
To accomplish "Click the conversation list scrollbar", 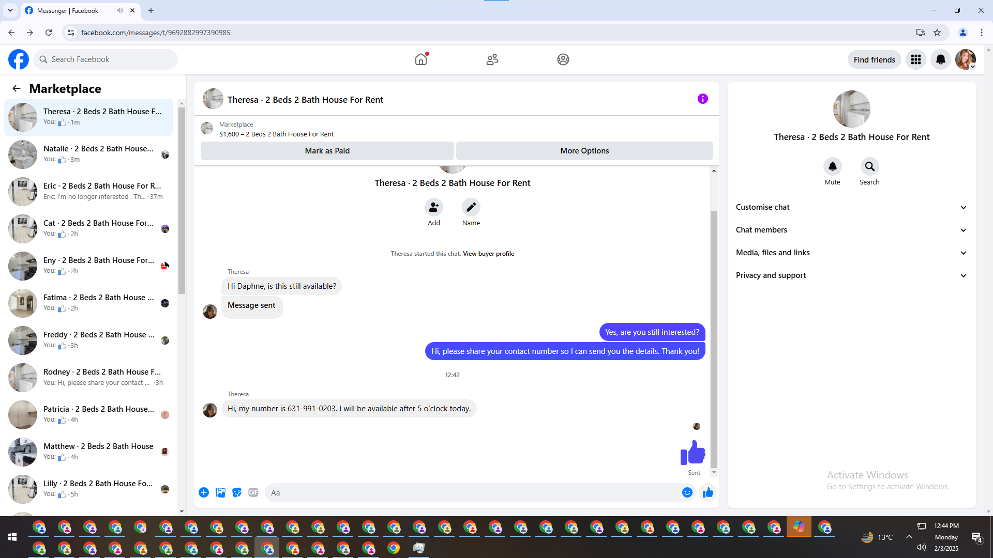I will pyautogui.click(x=182, y=200).
